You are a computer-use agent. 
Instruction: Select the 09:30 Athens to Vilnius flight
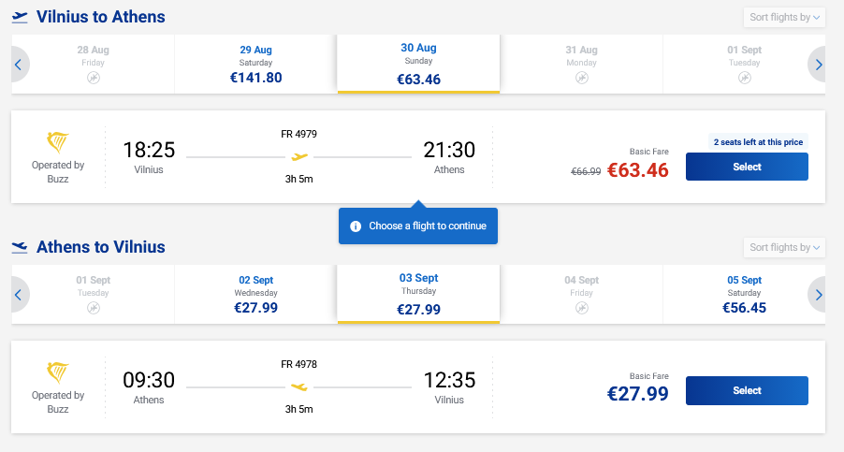click(747, 390)
